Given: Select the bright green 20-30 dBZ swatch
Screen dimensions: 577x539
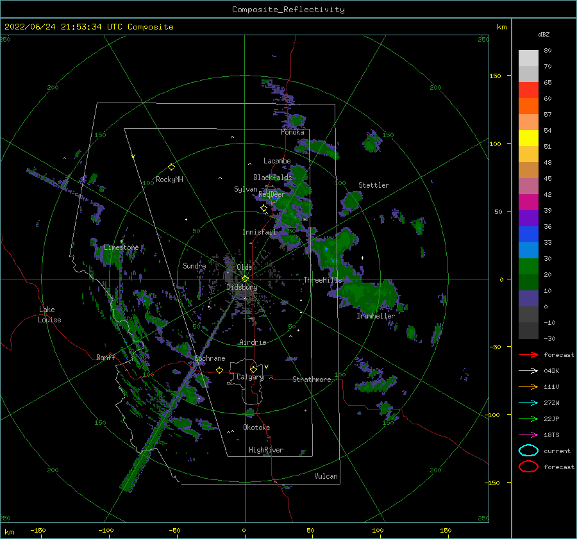Looking at the screenshot, I should (x=528, y=267).
